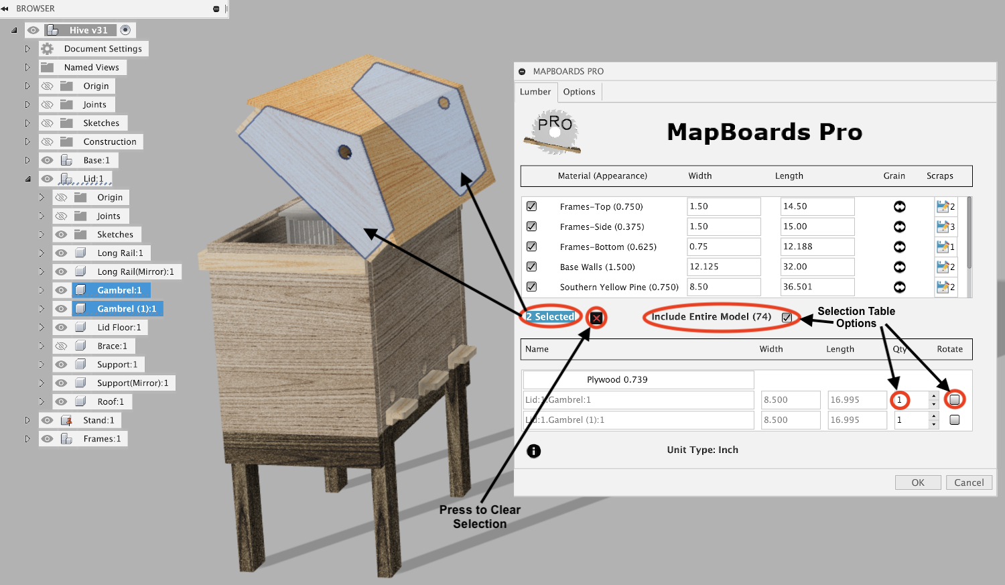Click the Roof:1 body icon
Screen dimensions: 1005x585
80,401
